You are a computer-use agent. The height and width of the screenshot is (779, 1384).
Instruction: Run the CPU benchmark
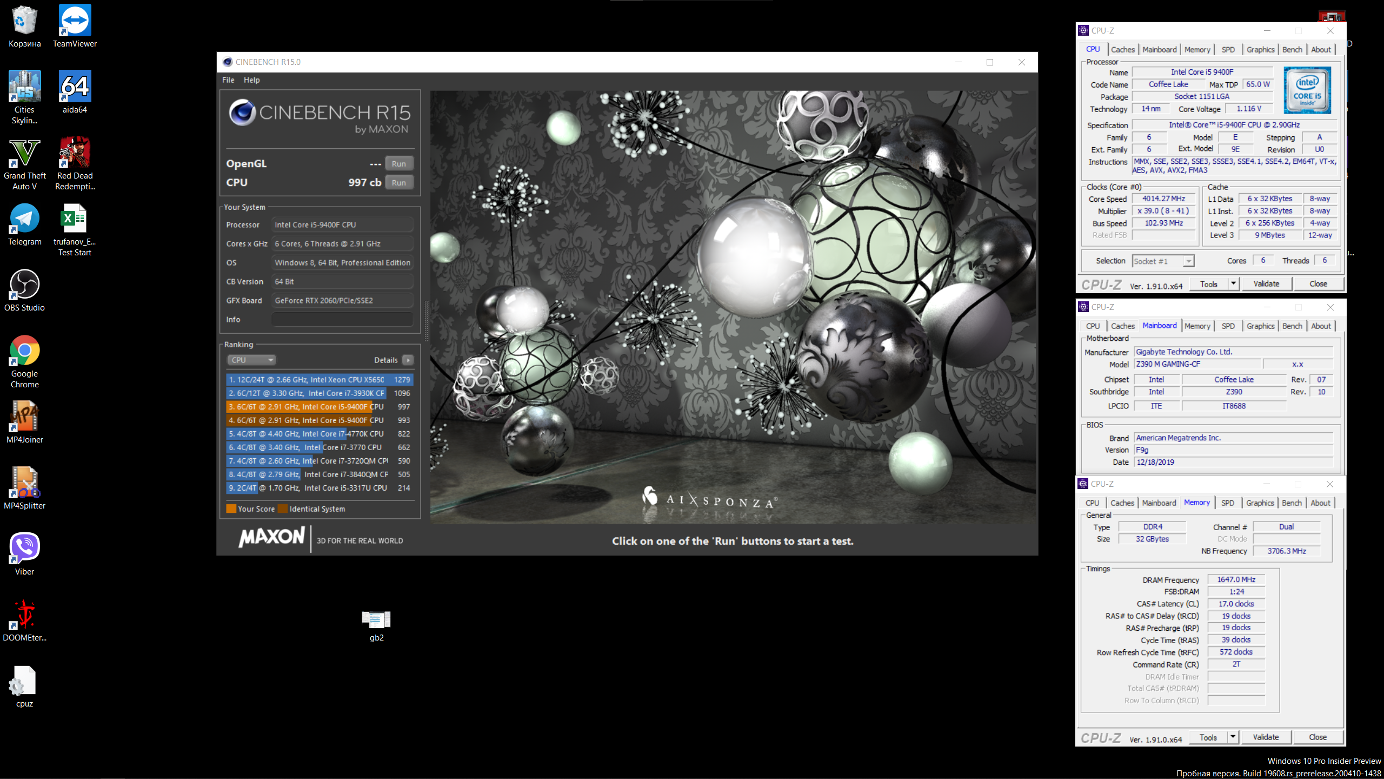coord(399,183)
